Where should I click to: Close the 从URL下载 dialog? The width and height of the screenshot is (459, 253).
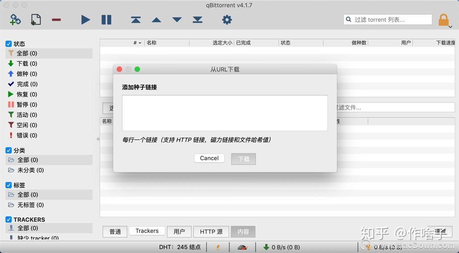click(119, 69)
